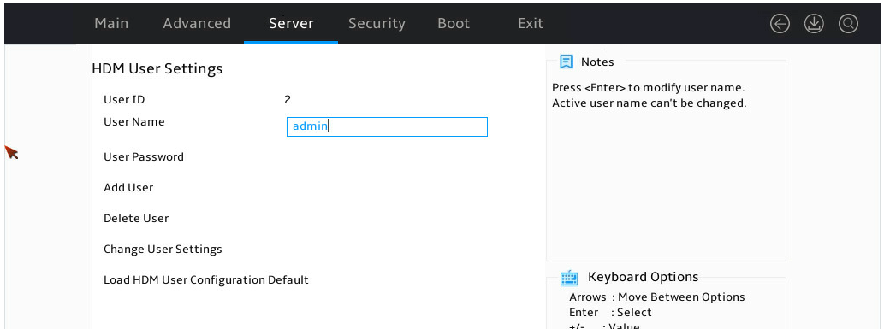The image size is (890, 329).
Task: Select the Exit tab
Action: pyautogui.click(x=531, y=23)
